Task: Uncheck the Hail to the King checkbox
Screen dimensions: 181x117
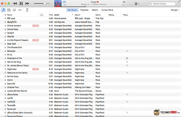Action: [5, 62]
